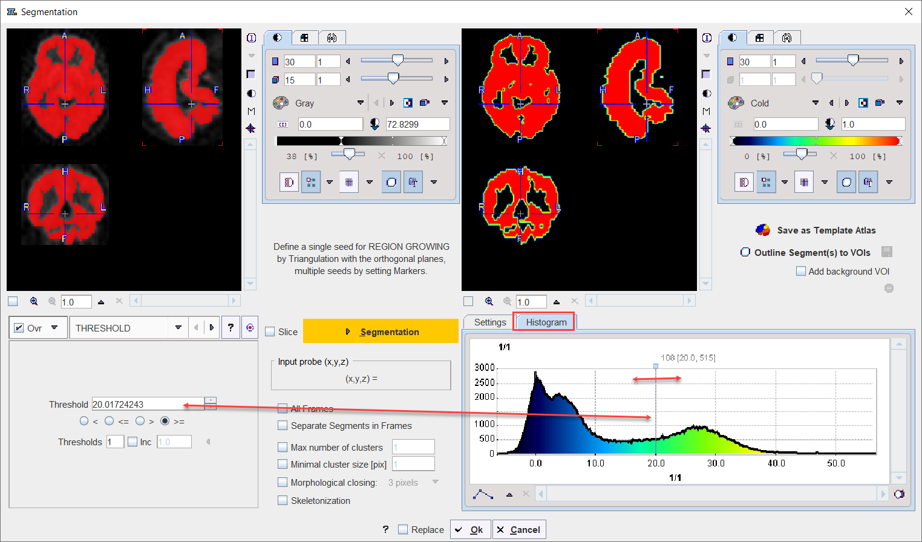The height and width of the screenshot is (542, 922).
Task: Select the less-than (<) threshold radio button
Action: click(x=84, y=421)
